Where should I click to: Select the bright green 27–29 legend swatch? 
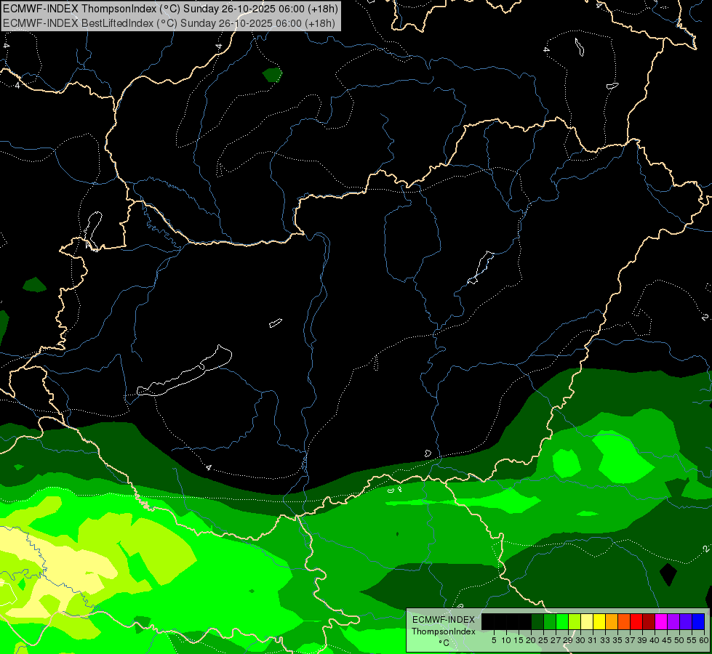click(562, 621)
